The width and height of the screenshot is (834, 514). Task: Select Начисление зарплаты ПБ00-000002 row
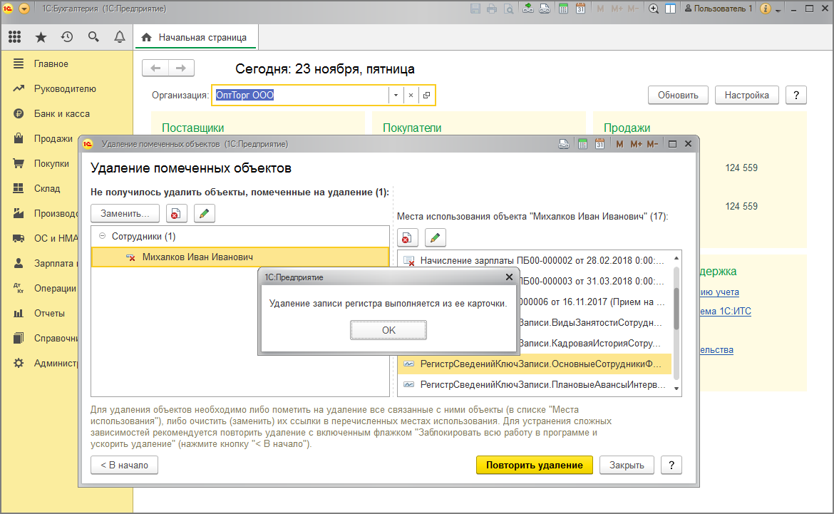click(x=535, y=260)
